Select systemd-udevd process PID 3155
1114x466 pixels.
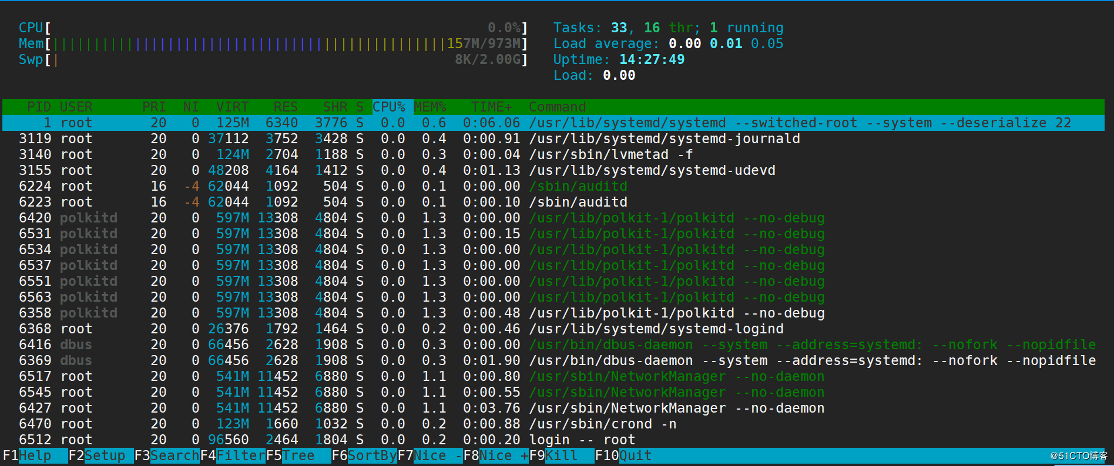click(553, 170)
